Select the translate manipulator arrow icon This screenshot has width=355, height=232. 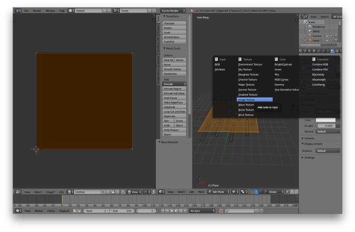click(x=256, y=192)
